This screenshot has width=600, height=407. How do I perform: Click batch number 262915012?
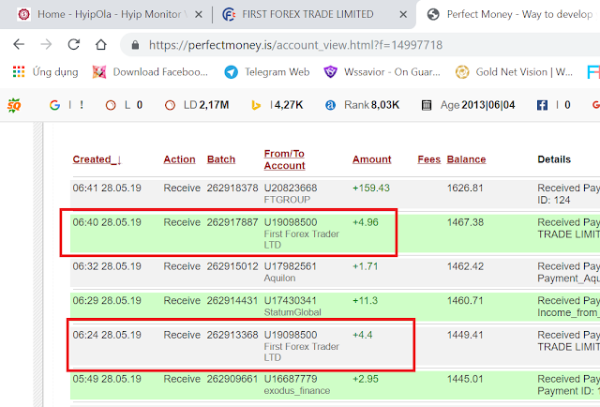coord(232,266)
